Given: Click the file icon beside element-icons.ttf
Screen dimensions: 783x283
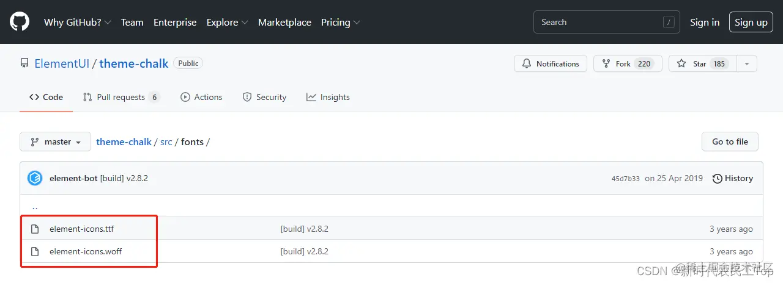Looking at the screenshot, I should 35,229.
